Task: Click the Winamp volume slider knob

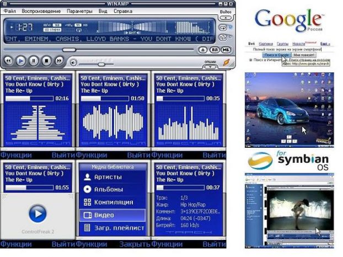Action: (101, 65)
